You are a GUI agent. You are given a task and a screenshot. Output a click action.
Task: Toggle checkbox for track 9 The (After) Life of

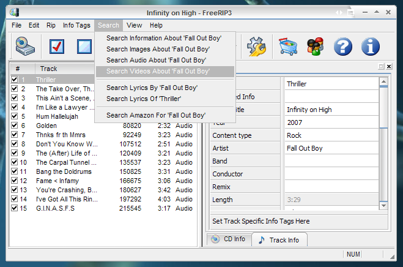15,153
